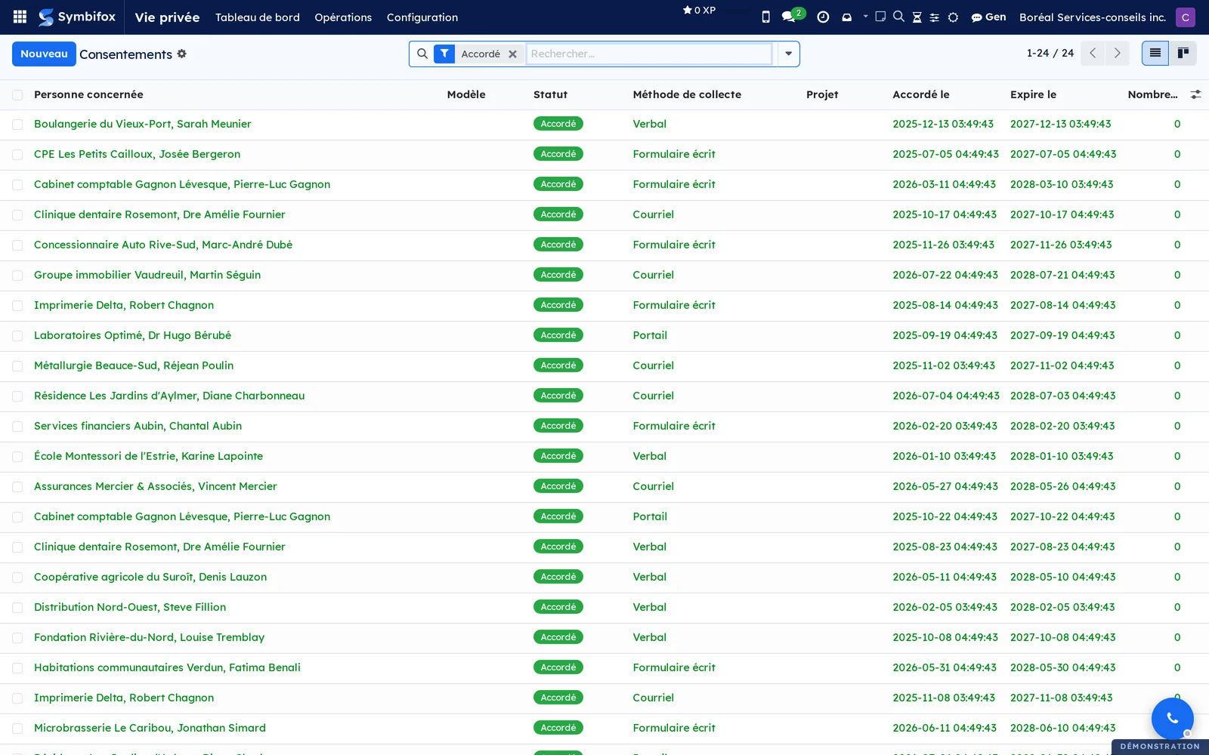1209x755 pixels.
Task: Go to next page of records
Action: [1117, 53]
